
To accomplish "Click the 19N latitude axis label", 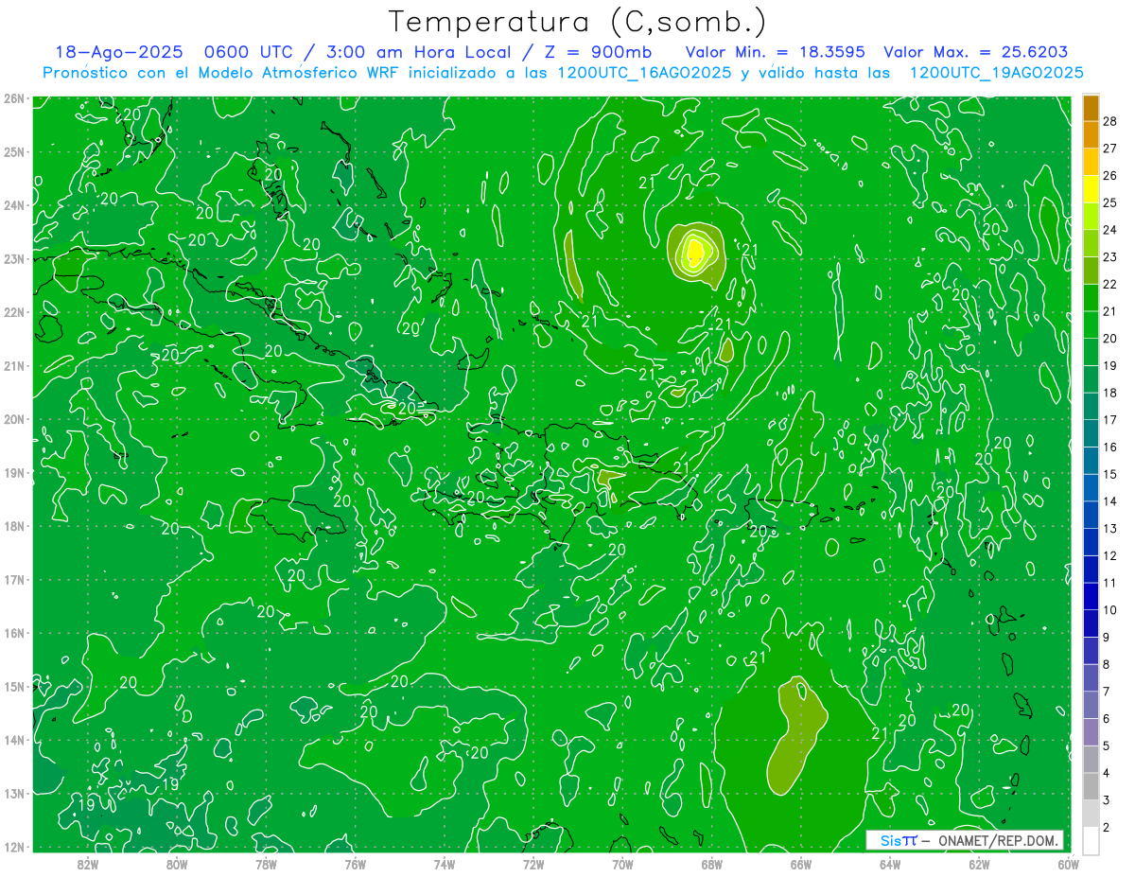I will click(13, 473).
